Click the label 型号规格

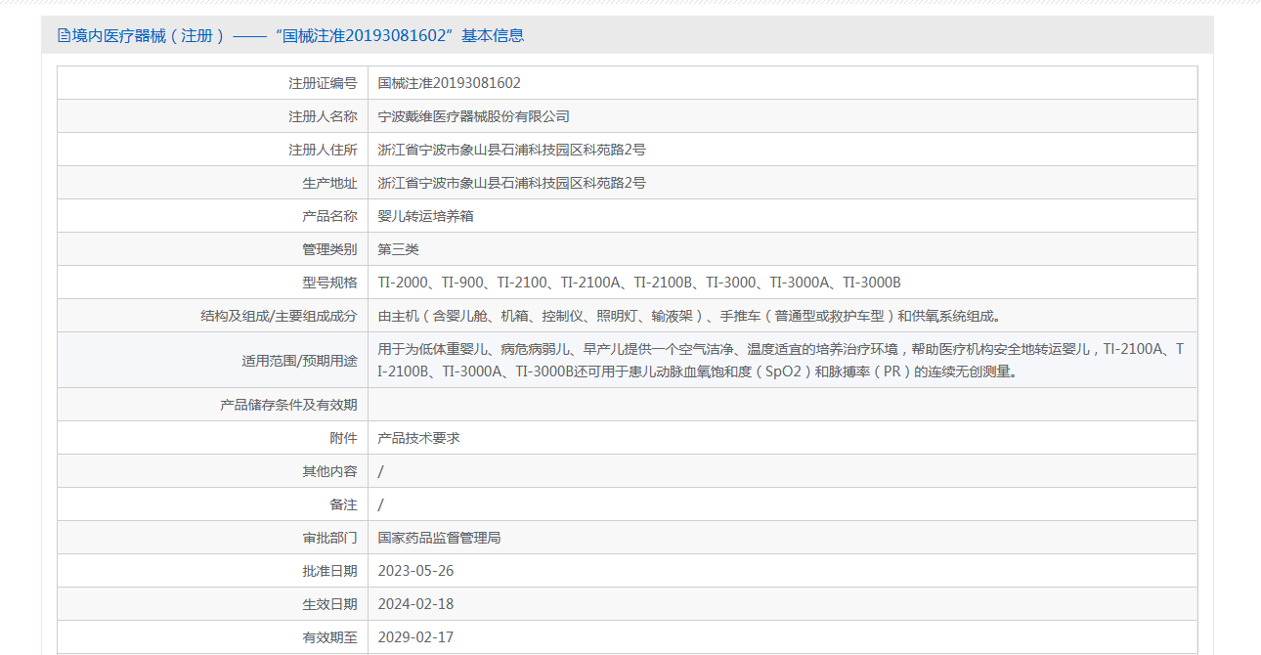point(329,283)
